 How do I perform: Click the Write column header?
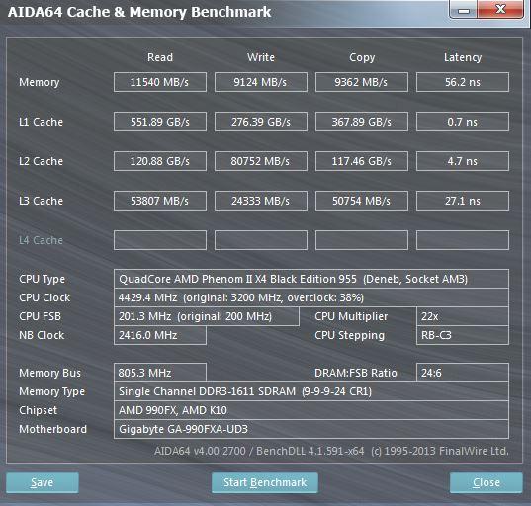pos(261,57)
